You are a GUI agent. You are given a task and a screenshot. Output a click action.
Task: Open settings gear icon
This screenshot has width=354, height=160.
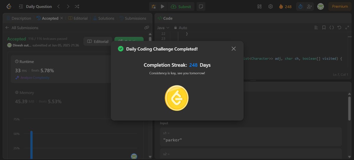click(x=271, y=6)
